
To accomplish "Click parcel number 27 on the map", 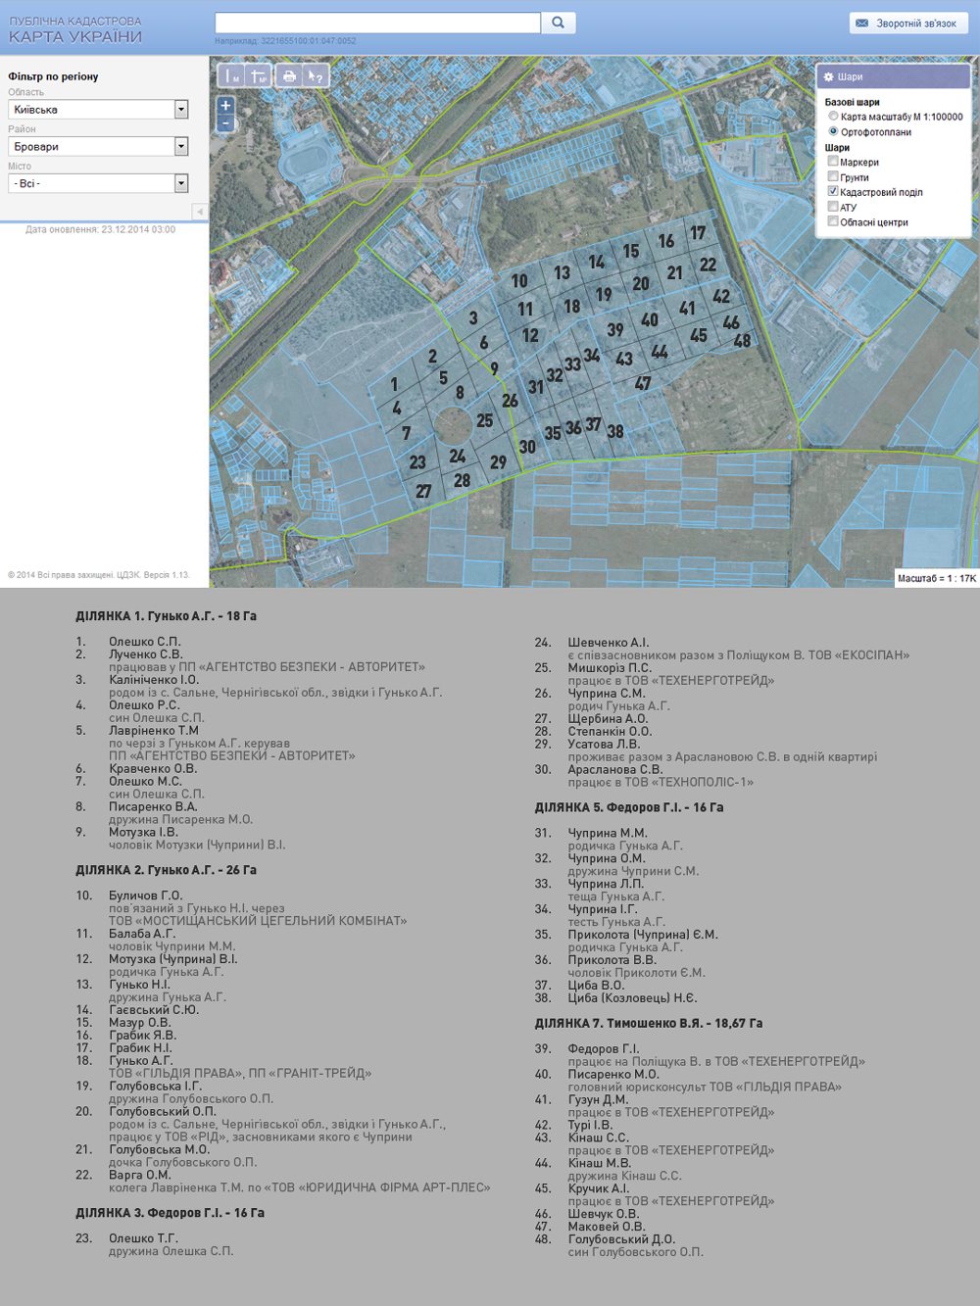I will (423, 492).
